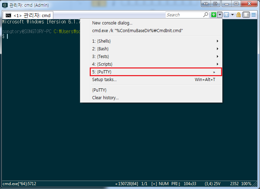Toggle the alternative mode pane icon
Viewport: 260px width, 189px height.
pyautogui.click(x=246, y=15)
